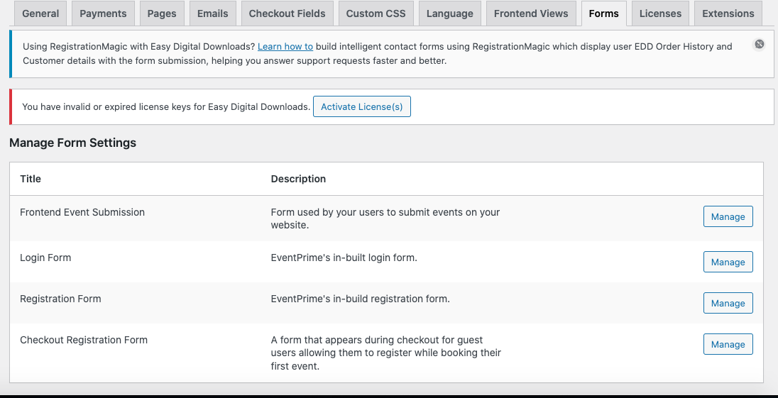
Task: View the Frontend Views tab
Action: click(x=531, y=13)
